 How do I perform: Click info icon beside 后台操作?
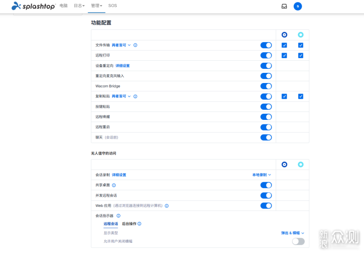pyautogui.click(x=140, y=224)
